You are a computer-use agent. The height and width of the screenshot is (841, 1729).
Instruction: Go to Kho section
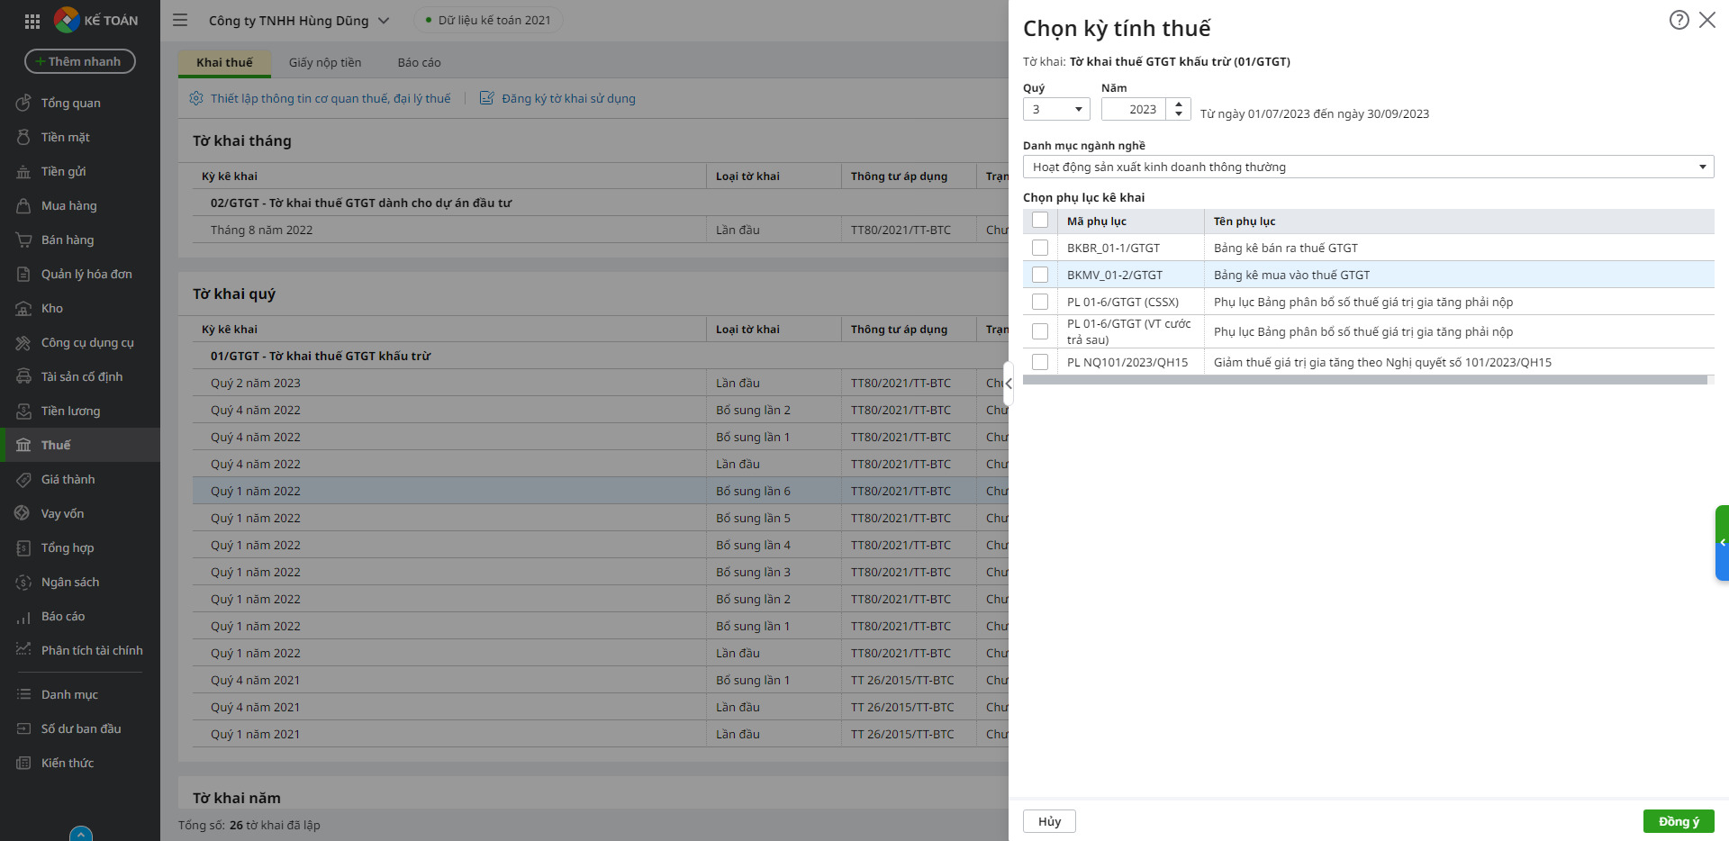tap(80, 308)
